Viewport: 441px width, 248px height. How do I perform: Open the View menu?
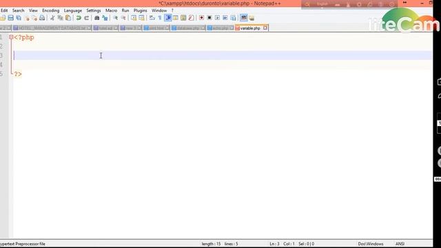(33, 10)
